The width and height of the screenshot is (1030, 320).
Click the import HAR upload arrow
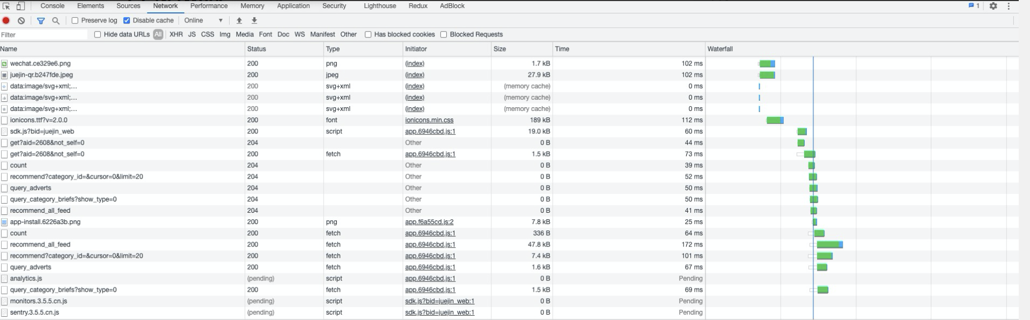pos(239,20)
